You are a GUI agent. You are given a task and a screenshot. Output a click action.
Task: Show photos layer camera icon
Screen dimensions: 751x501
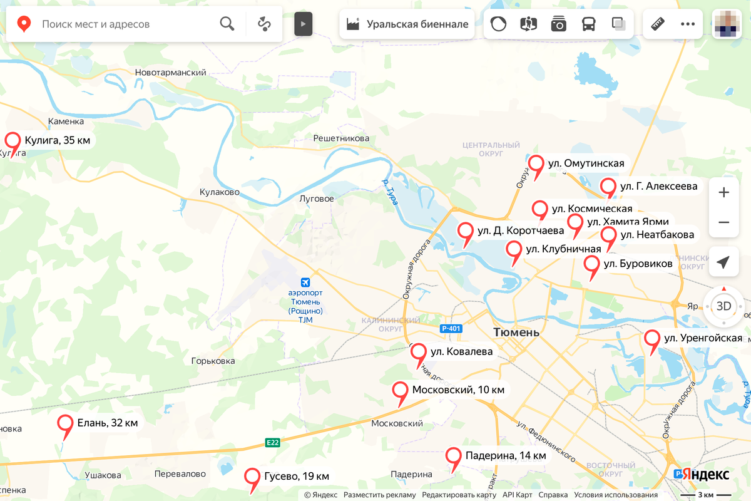click(558, 24)
